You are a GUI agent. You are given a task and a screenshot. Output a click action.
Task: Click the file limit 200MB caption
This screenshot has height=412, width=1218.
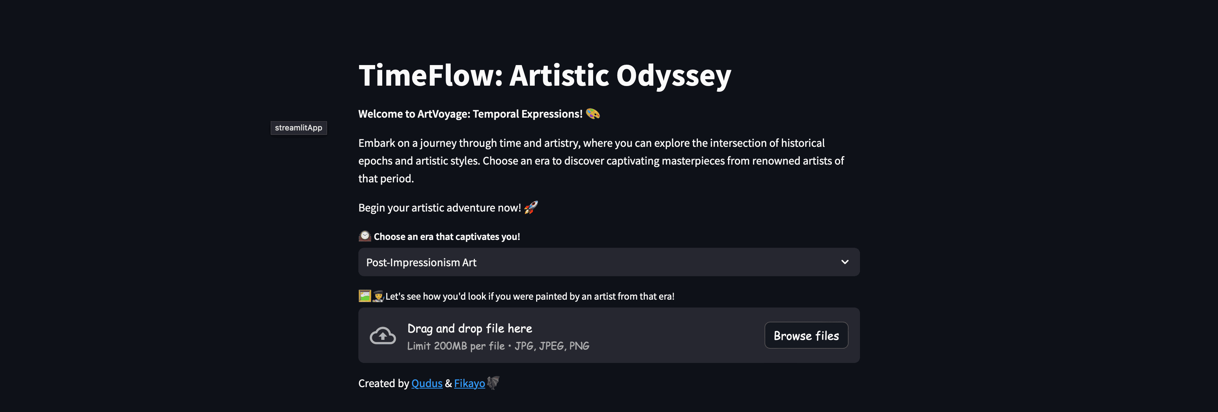[x=498, y=346]
